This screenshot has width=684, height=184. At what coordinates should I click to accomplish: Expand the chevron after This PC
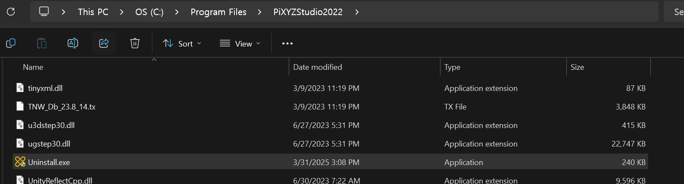coord(122,12)
